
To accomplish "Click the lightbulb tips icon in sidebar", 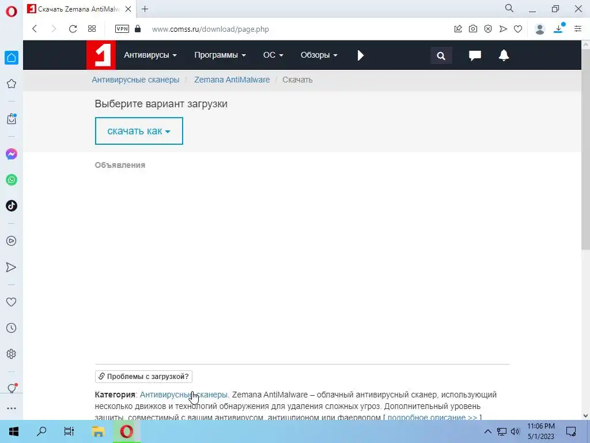I will point(12,388).
